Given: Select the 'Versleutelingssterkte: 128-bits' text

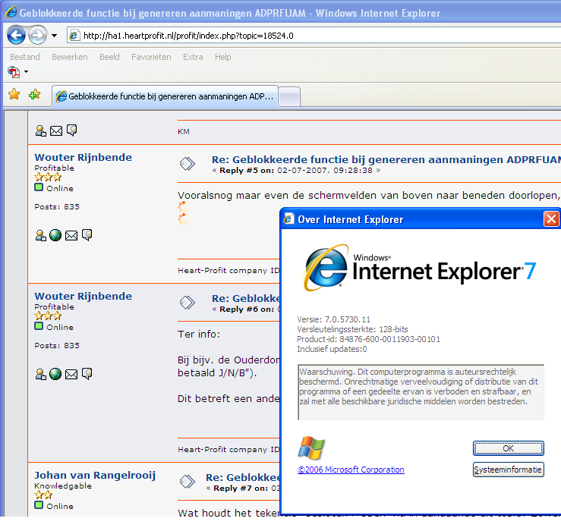Looking at the screenshot, I should [352, 329].
